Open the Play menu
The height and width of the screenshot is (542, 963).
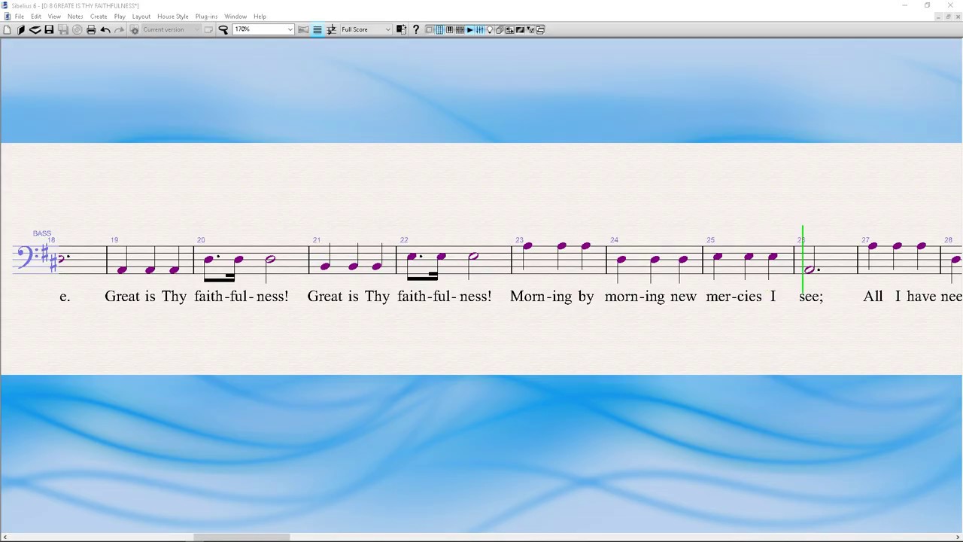(x=120, y=17)
